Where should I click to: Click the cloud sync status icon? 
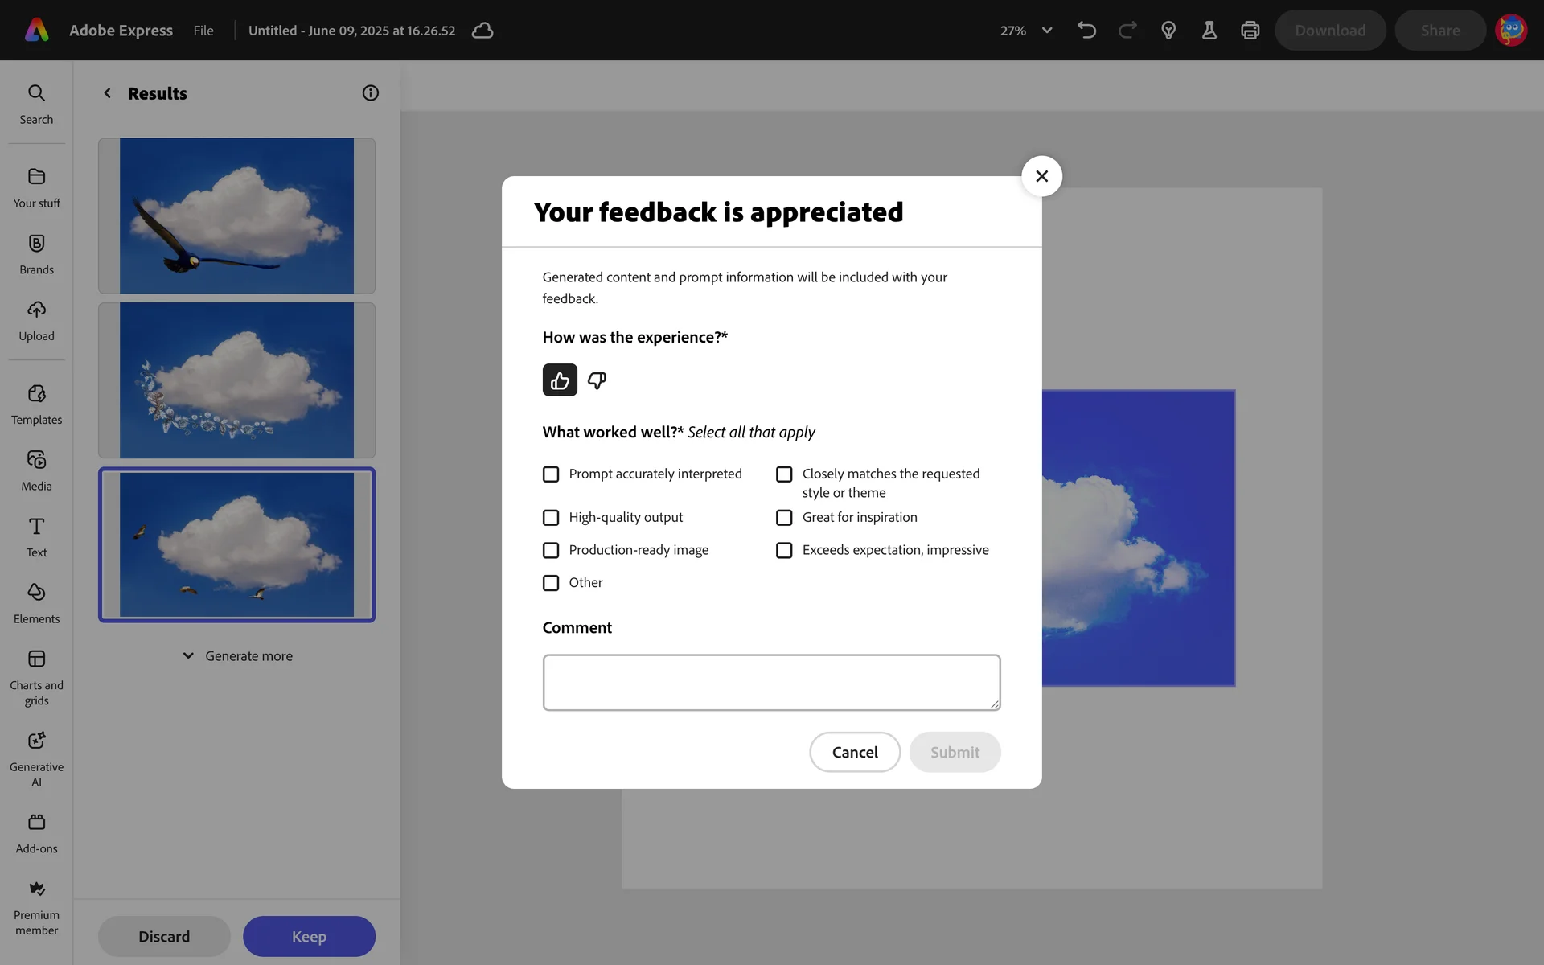(482, 31)
